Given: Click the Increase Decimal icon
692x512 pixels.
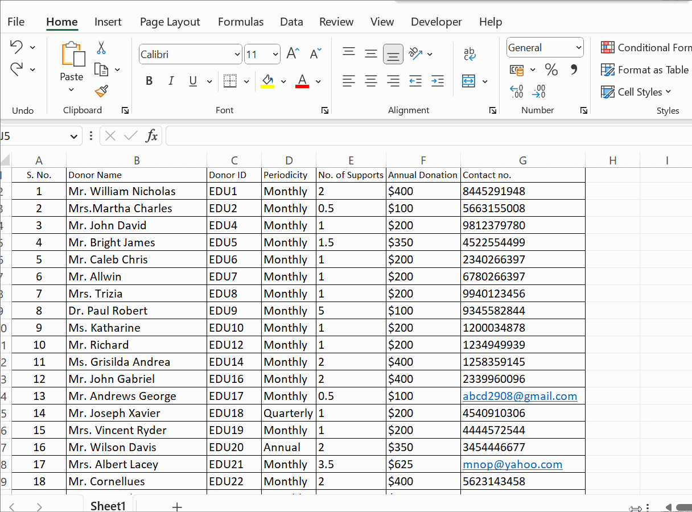Looking at the screenshot, I should [x=516, y=92].
